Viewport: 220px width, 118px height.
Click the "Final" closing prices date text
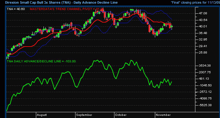pos(195,2)
